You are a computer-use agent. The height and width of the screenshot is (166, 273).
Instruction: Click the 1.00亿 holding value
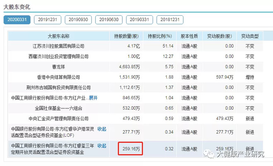[x=134, y=56]
